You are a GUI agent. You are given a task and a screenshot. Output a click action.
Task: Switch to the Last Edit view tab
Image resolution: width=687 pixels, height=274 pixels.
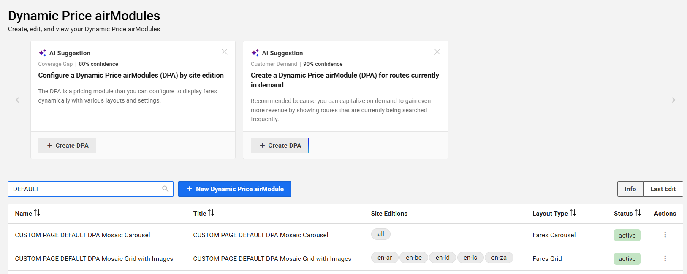tap(663, 189)
